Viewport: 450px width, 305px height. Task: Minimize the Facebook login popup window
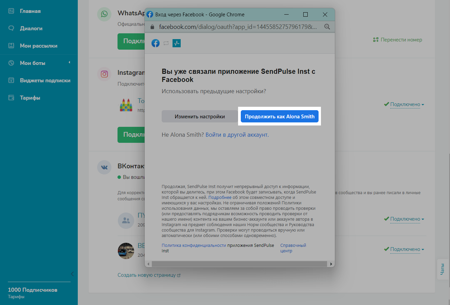286,15
